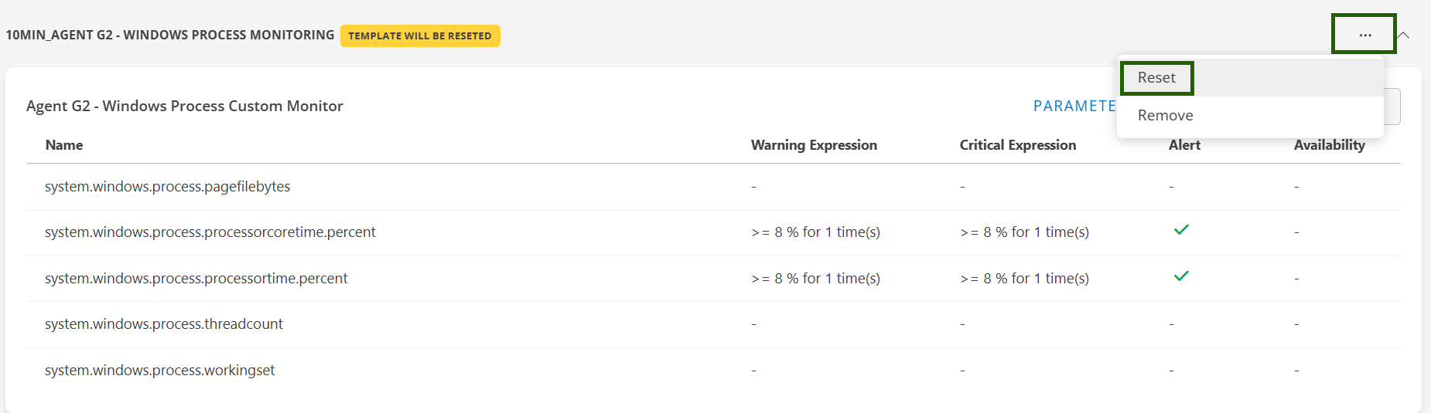Select the system.windows.process.processorcoretime.percent metric name
Viewport: 1431px width, 413px height.
[x=210, y=232]
